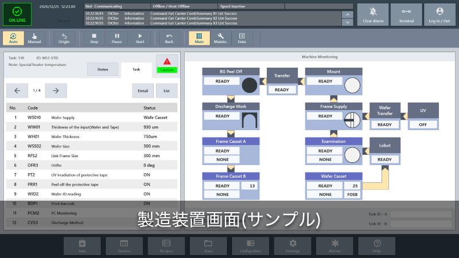Viewport: 459px width, 258px height.
Task: Select row WW01 Thickness of the input
Action: coord(92,127)
